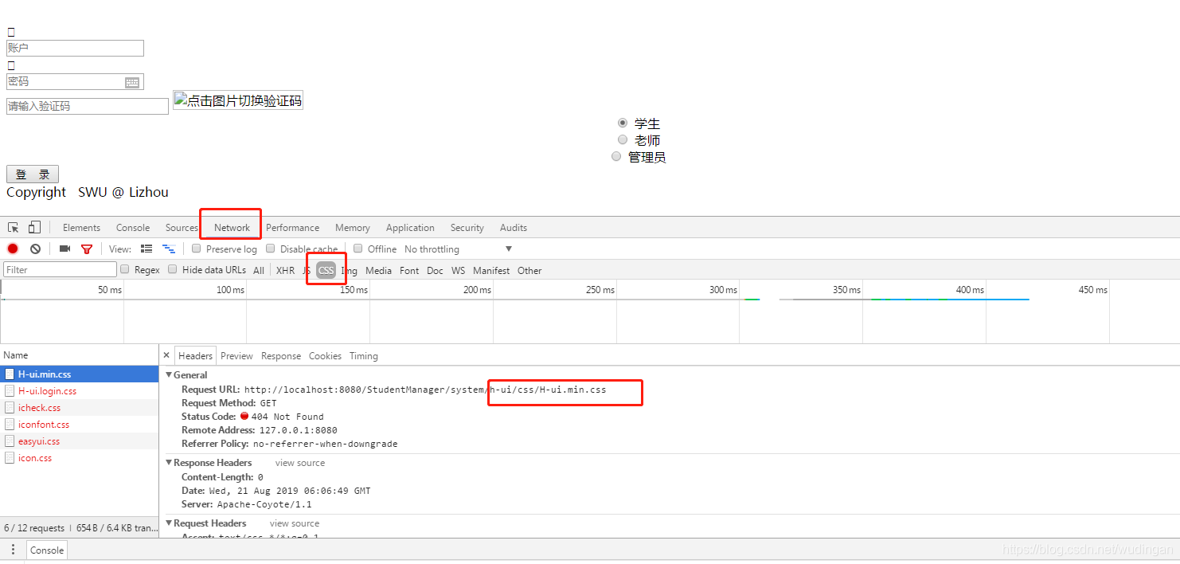
Task: Select the Console drawer tab at bottom
Action: pyautogui.click(x=47, y=550)
